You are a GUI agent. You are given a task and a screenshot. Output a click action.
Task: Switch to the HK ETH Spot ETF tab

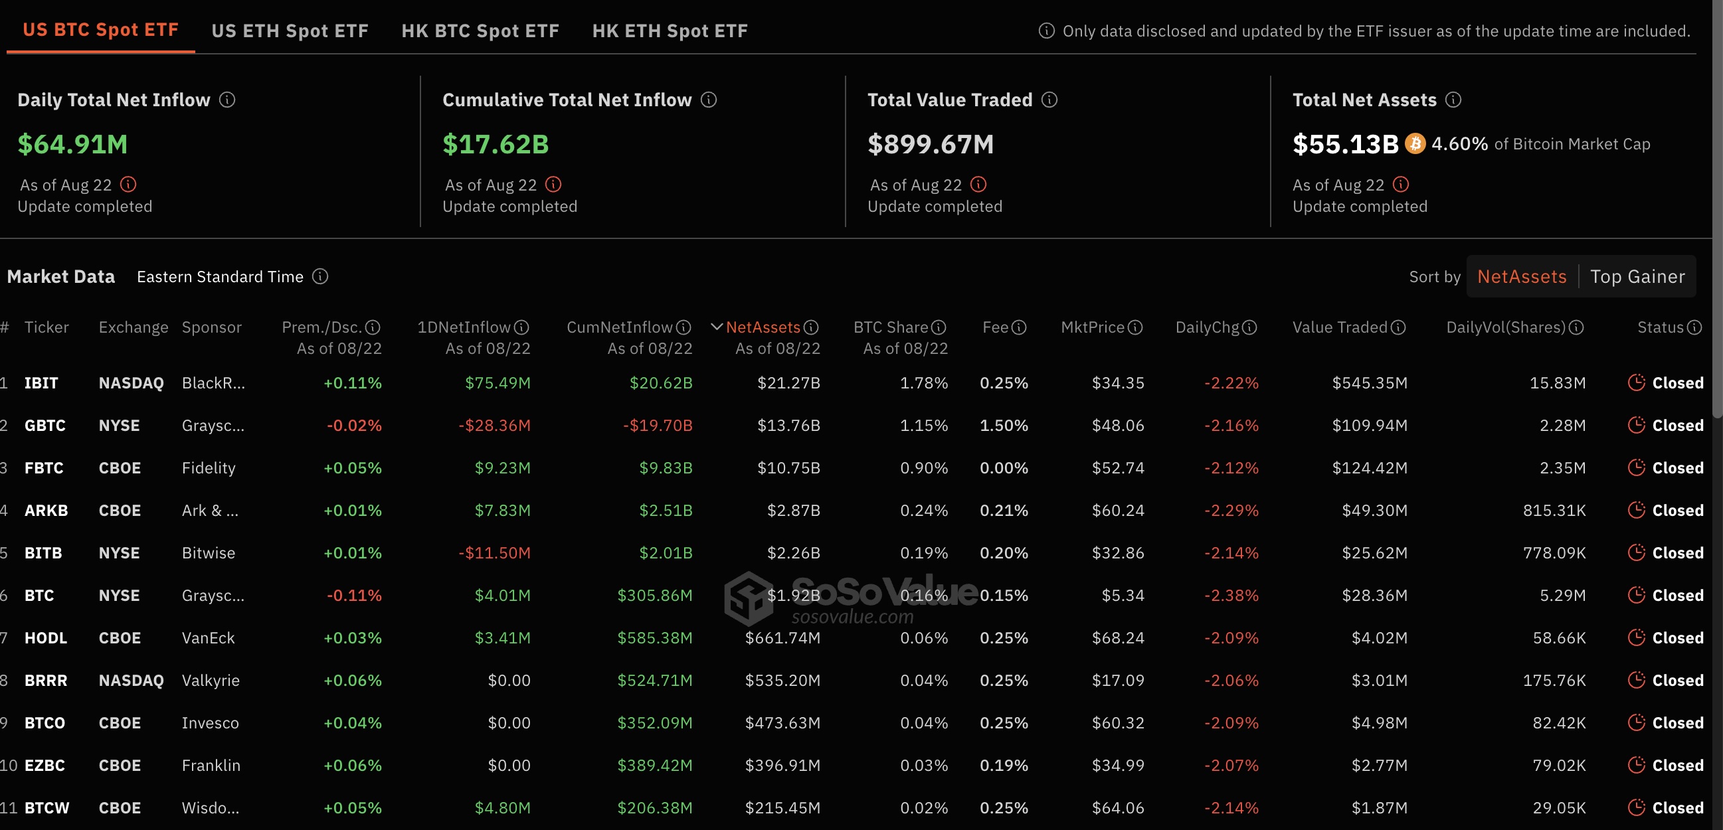pyautogui.click(x=670, y=31)
